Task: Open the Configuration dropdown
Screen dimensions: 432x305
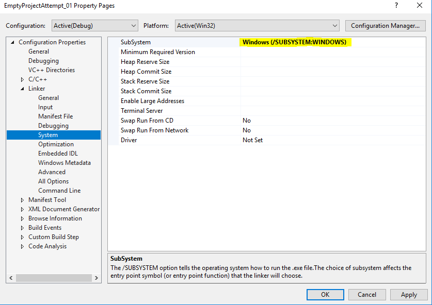Action: 94,25
